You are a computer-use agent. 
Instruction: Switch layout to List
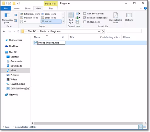pos(24,21)
